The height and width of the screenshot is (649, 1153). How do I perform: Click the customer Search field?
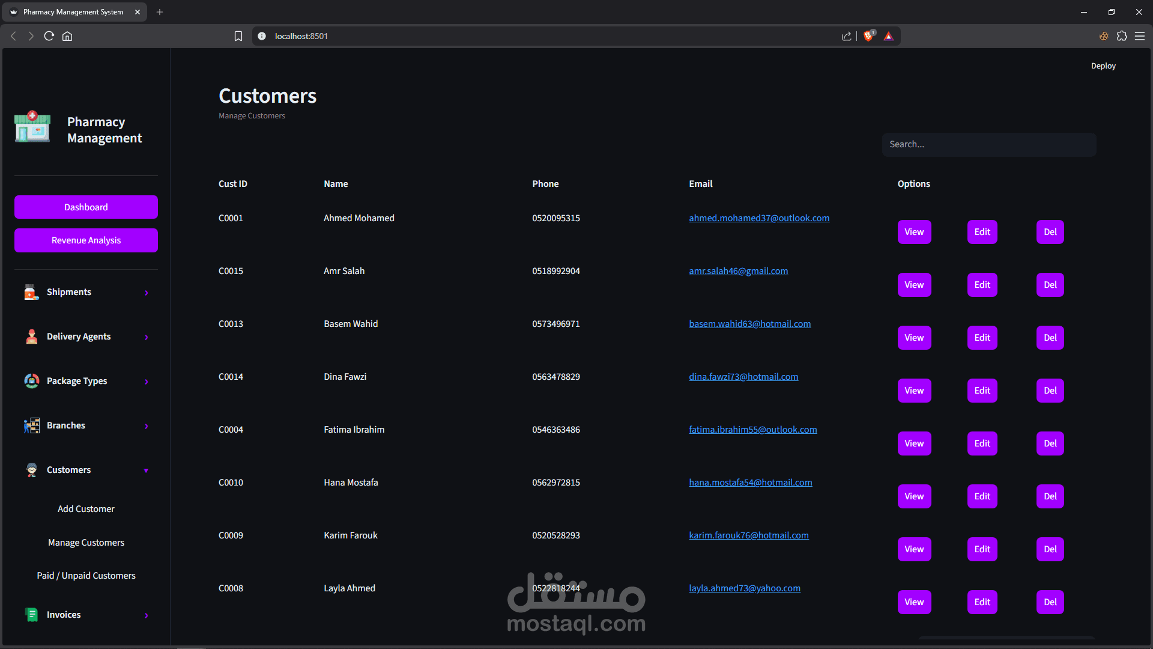pos(989,145)
